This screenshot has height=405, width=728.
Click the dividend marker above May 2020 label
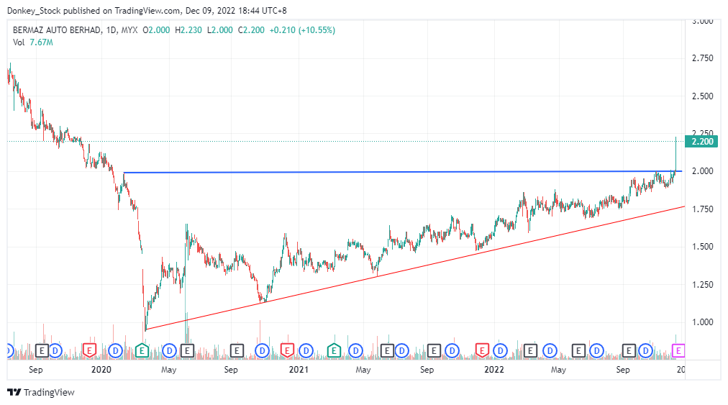click(170, 350)
